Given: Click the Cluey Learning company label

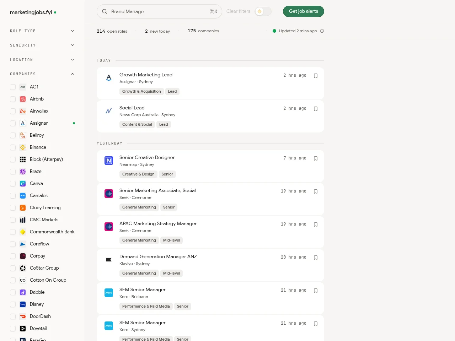Looking at the screenshot, I should (x=45, y=207).
